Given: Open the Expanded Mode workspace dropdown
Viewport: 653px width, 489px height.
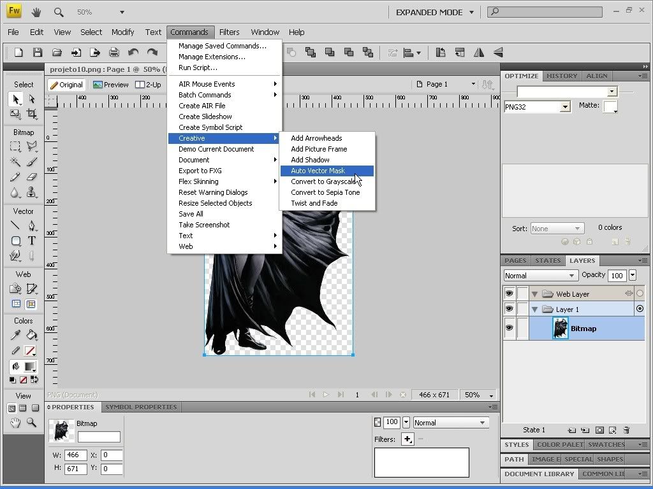Looking at the screenshot, I should coord(471,12).
